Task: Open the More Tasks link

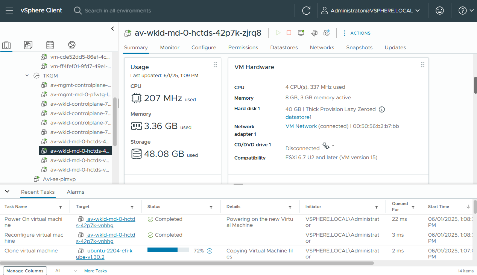Action: click(96, 271)
